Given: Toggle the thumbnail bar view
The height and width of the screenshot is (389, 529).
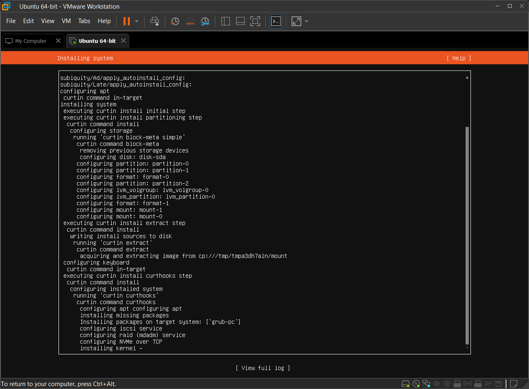Looking at the screenshot, I should point(240,21).
